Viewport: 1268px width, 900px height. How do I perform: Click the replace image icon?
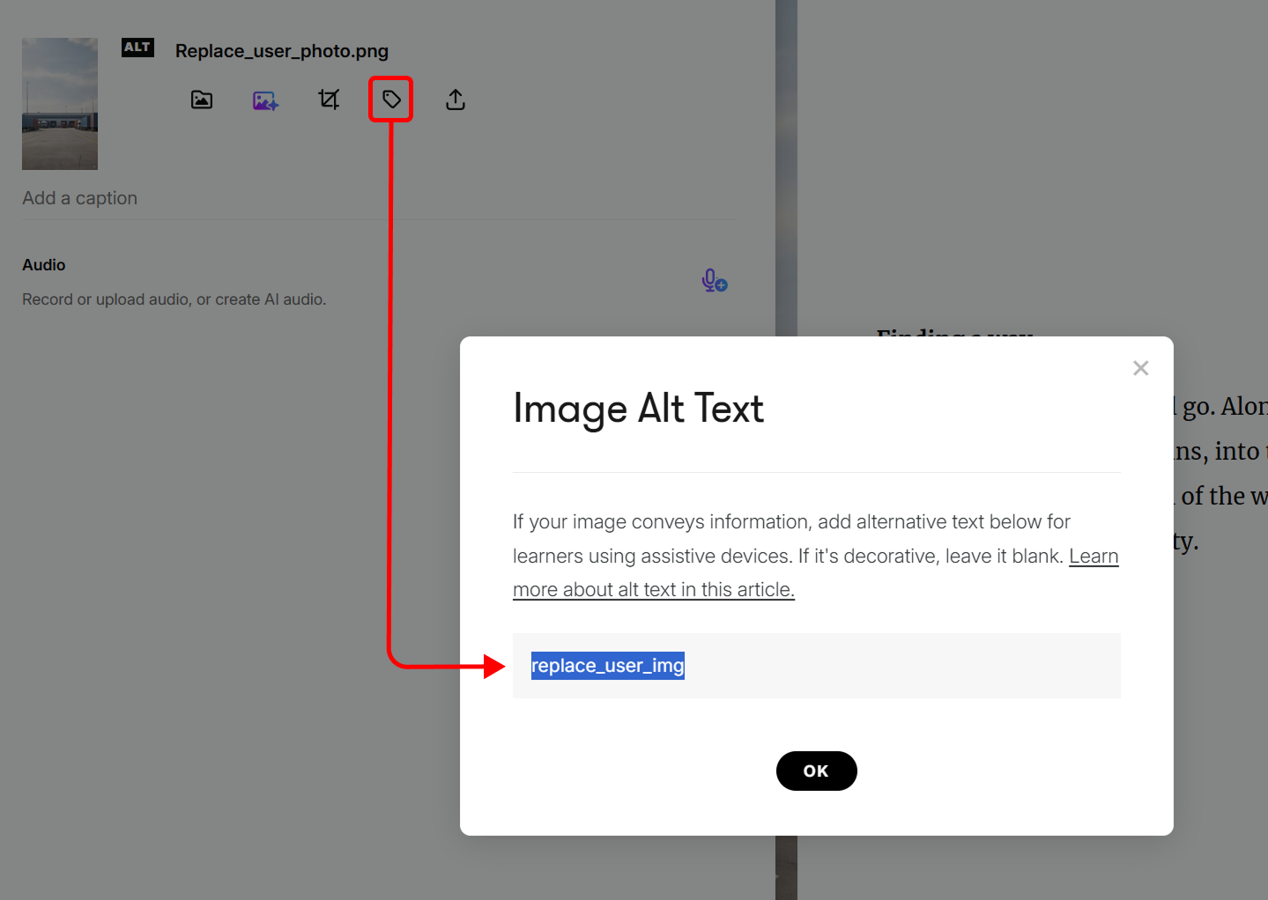click(202, 100)
